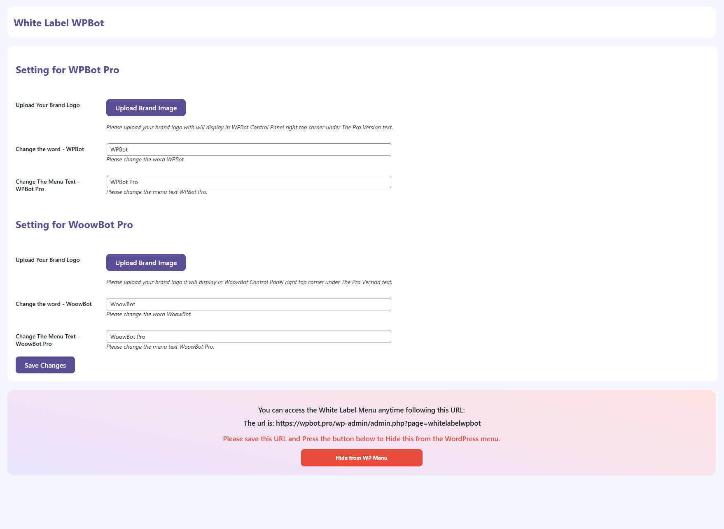Click the Hide from WP Menu button
Viewport: 724px width, 529px height.
click(x=362, y=458)
